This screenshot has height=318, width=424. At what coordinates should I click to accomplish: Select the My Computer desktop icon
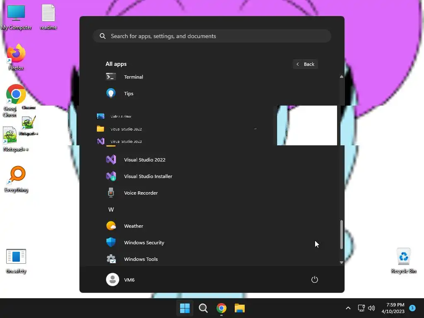(16, 17)
